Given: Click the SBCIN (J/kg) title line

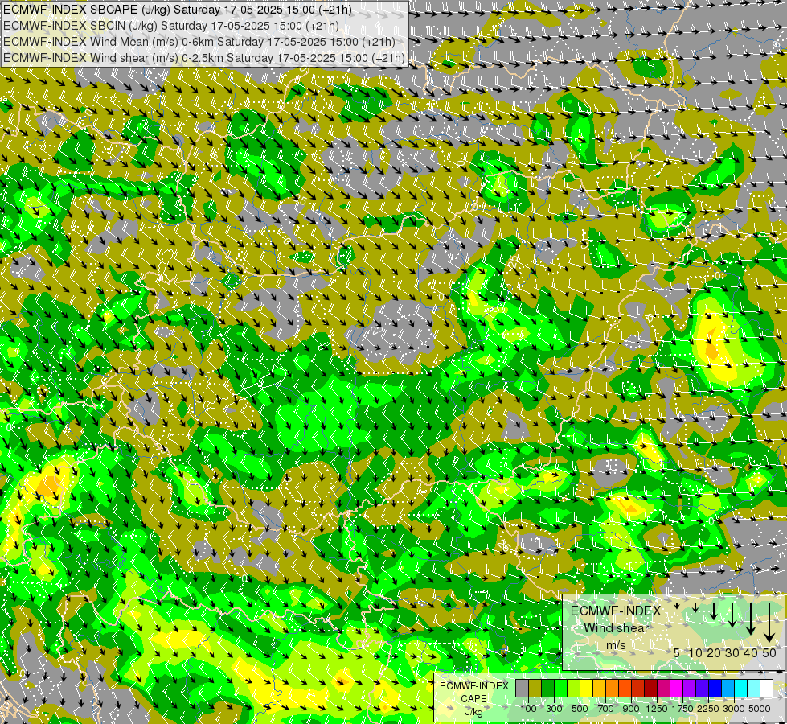Looking at the screenshot, I should 170,26.
